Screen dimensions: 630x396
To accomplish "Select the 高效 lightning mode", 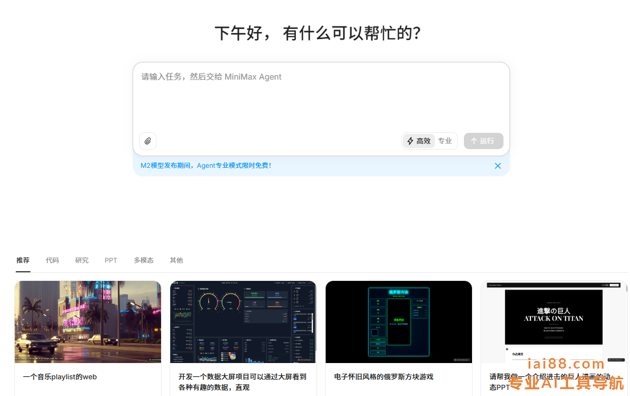I will pyautogui.click(x=419, y=141).
